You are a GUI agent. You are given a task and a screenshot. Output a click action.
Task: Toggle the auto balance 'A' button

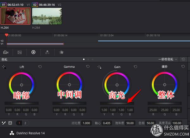point(10,123)
